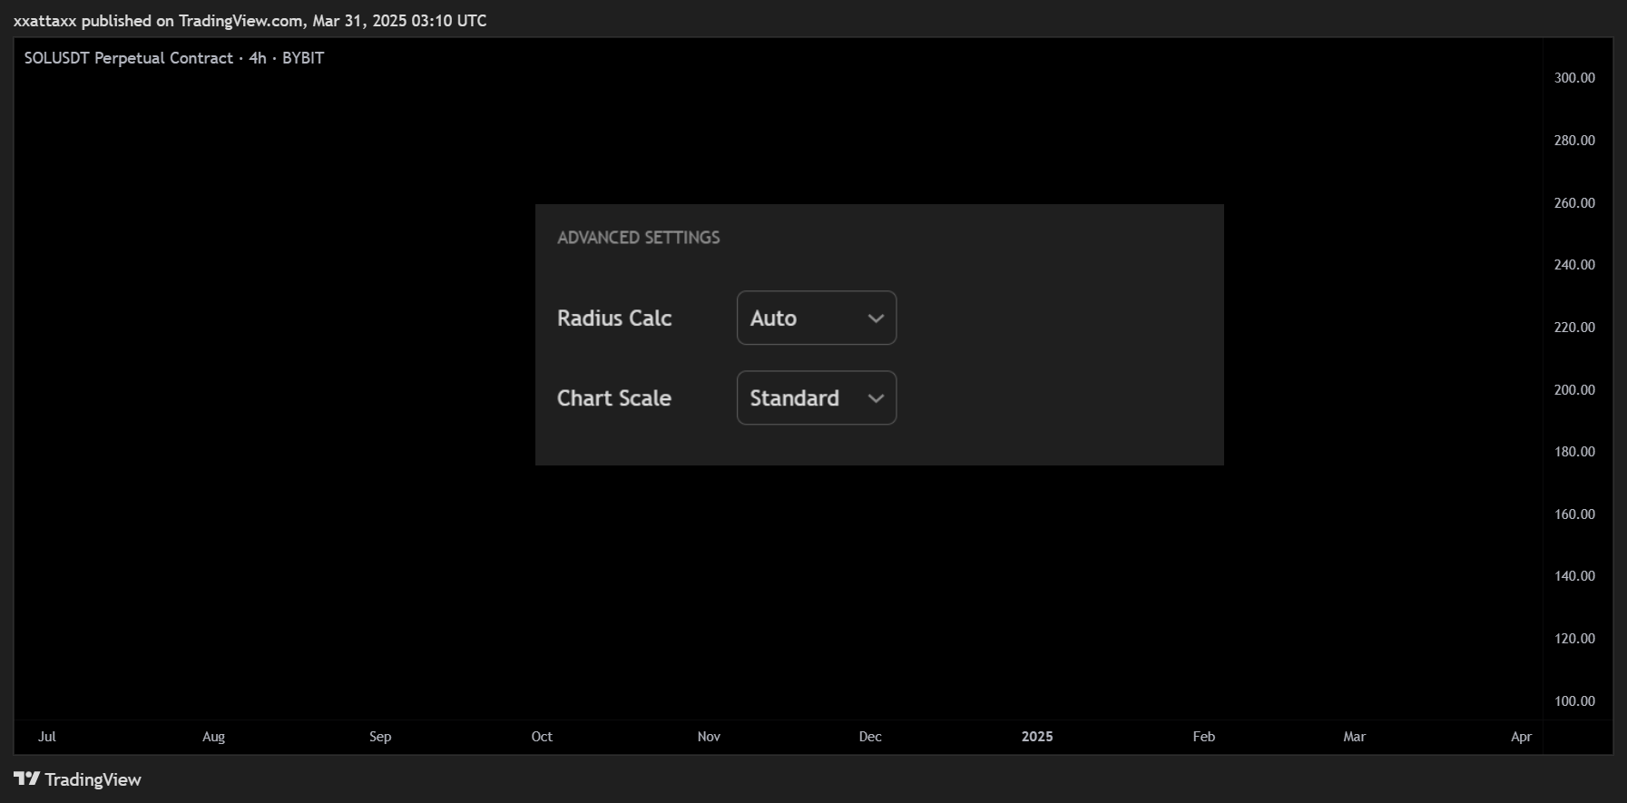This screenshot has width=1627, height=803.
Task: Click the 'ADVANCED SETTINGS' heading
Action: (x=639, y=238)
